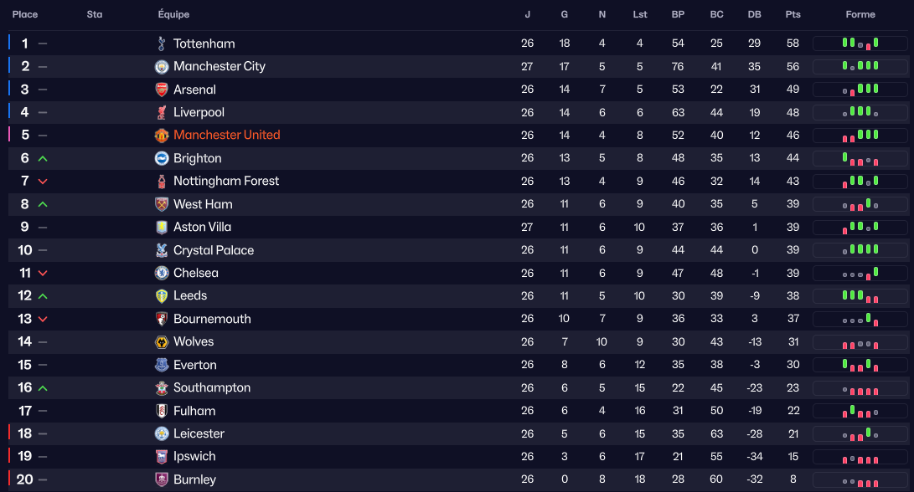Viewport: 914px width, 492px height.
Task: Sort standings by DB column header
Action: coord(754,14)
